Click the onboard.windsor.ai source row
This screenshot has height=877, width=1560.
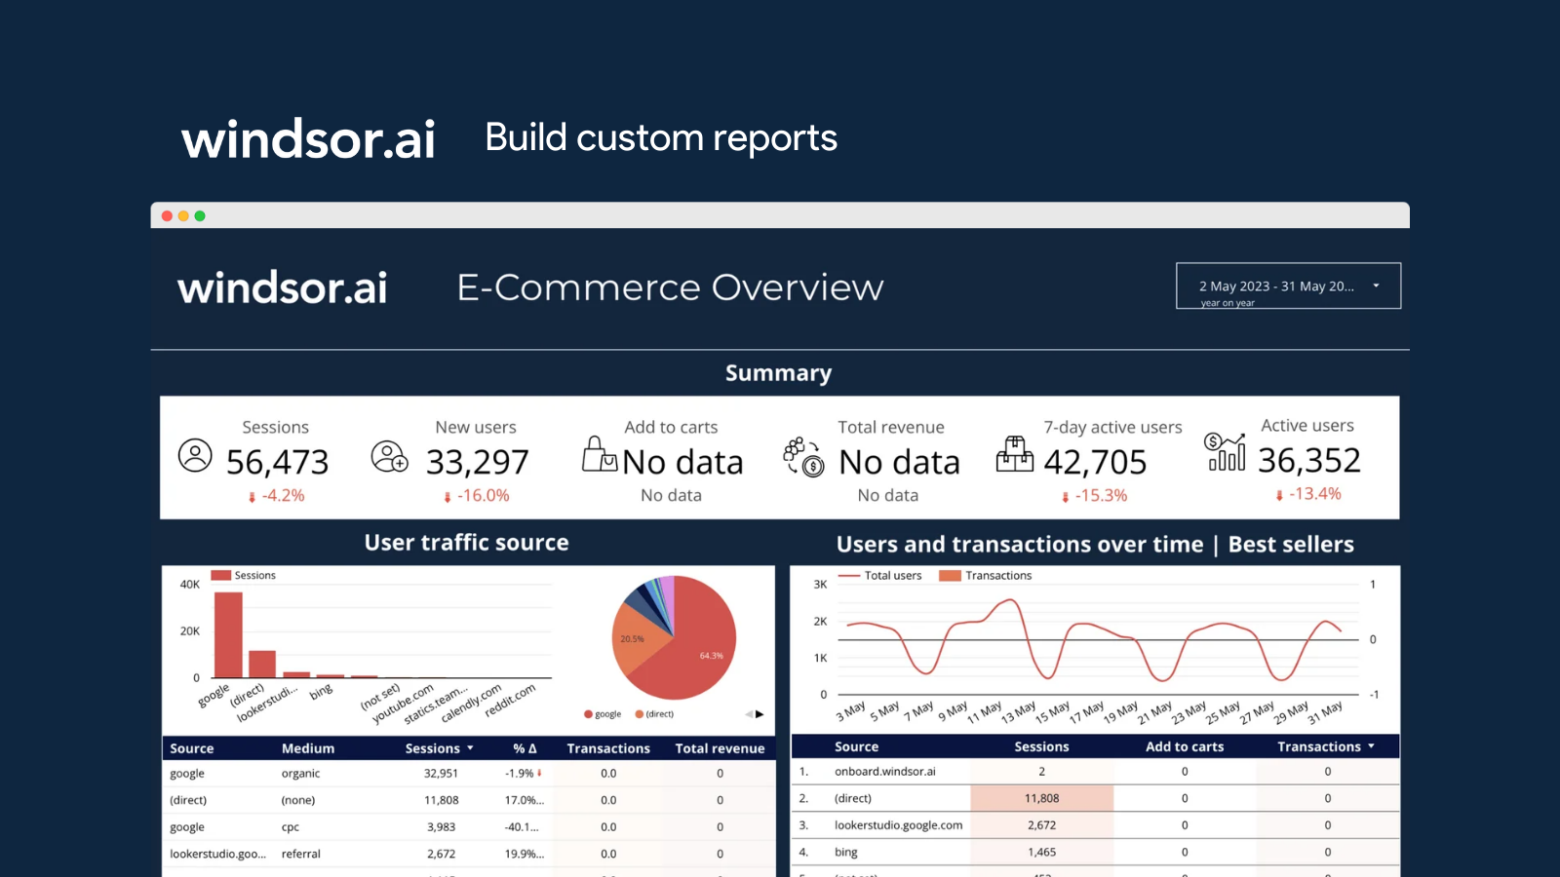884,772
